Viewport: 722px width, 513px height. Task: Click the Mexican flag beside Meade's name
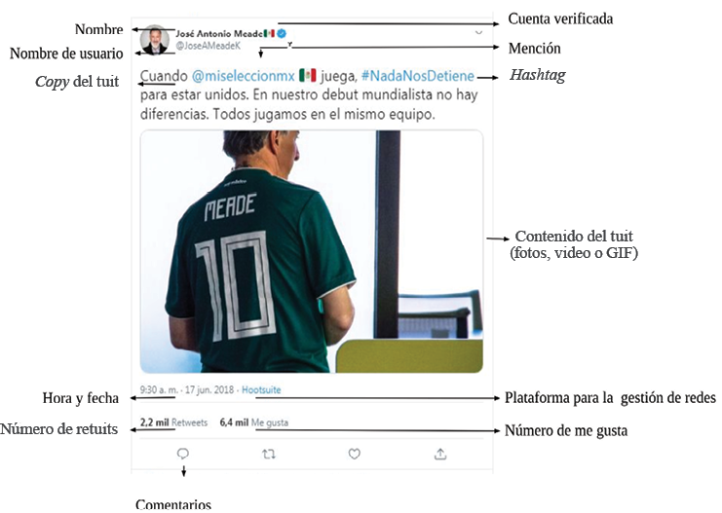(269, 33)
